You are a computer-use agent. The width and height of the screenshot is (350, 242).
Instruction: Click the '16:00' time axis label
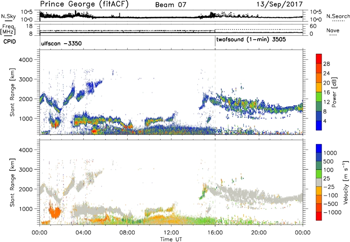215,233
